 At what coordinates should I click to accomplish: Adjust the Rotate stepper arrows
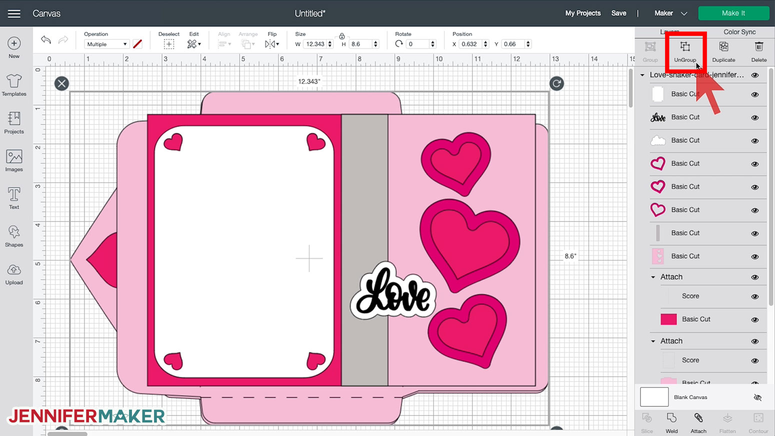coord(433,44)
